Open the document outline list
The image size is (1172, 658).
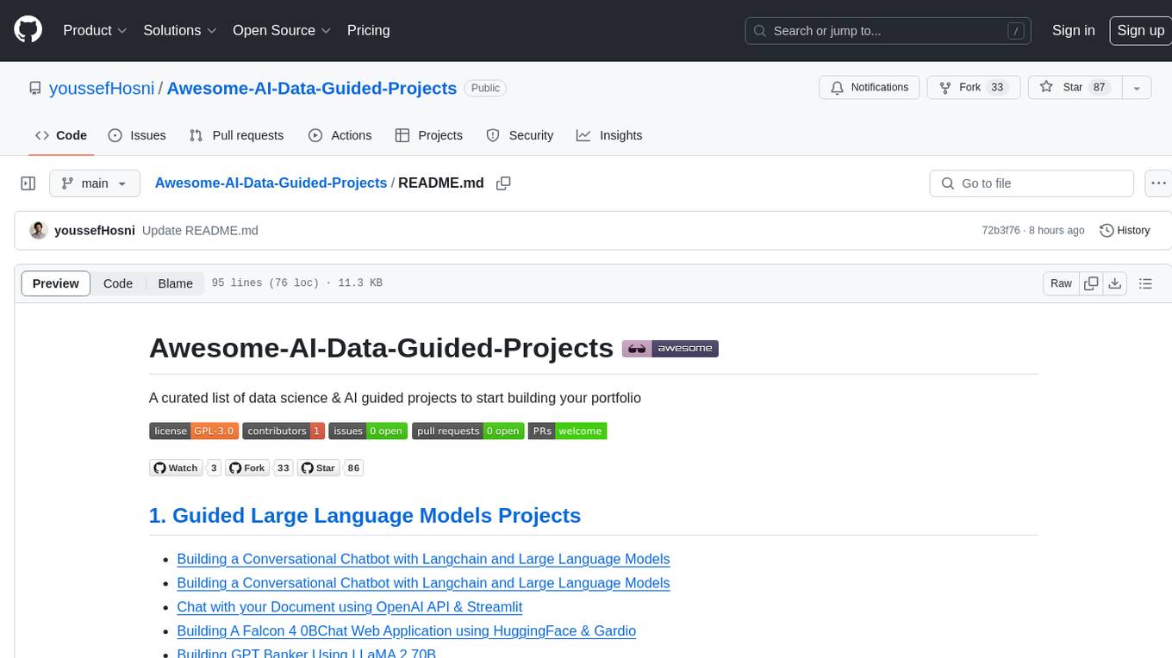coord(1145,283)
